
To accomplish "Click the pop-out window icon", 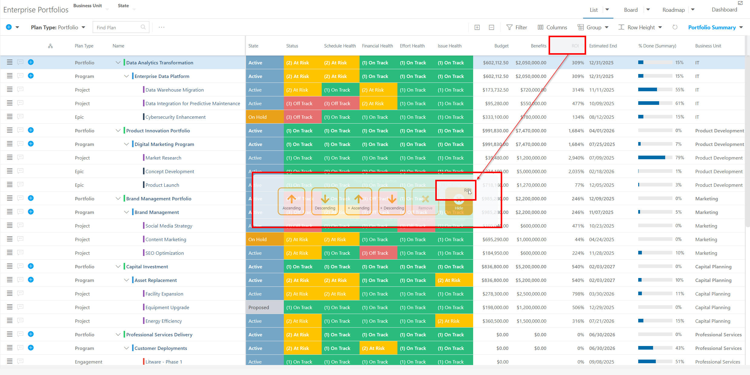I will tap(740, 3).
